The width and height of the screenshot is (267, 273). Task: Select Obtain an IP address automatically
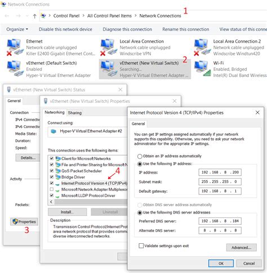coord(140,156)
